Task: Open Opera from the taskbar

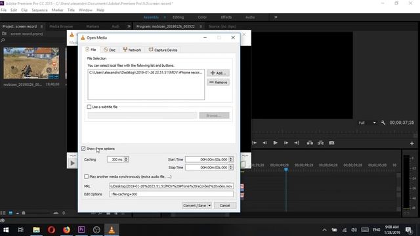Action: pos(51,230)
